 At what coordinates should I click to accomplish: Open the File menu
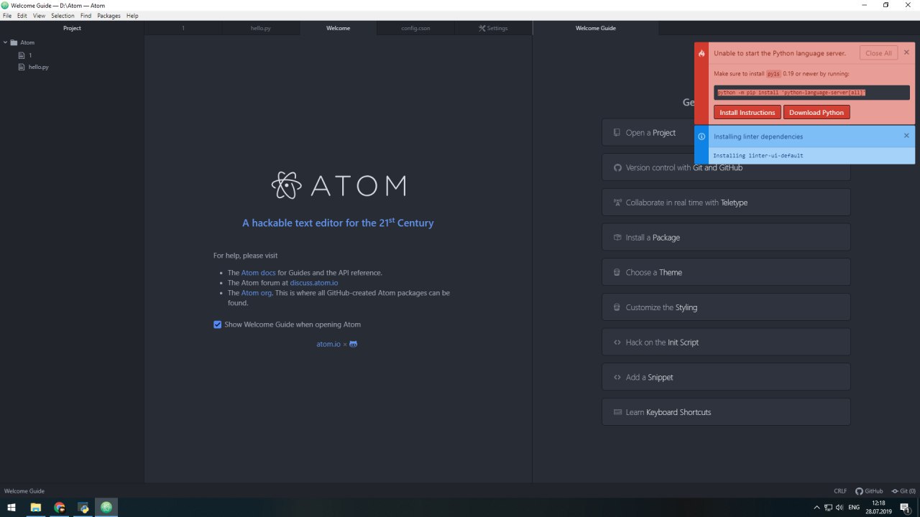point(7,16)
